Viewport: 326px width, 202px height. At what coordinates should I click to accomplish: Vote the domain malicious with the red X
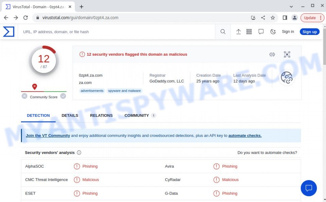tap(24, 96)
